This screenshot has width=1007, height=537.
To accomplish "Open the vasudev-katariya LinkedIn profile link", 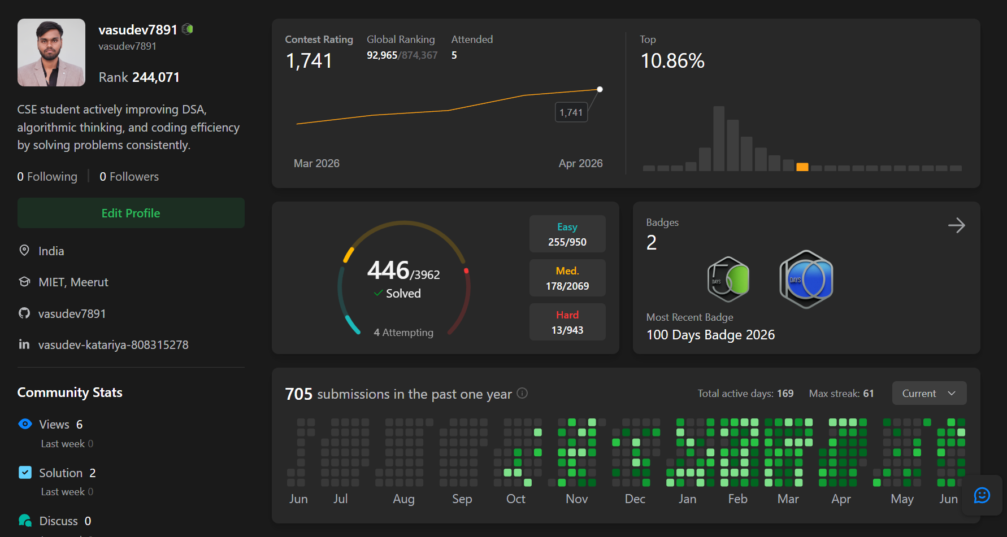I will (x=113, y=344).
